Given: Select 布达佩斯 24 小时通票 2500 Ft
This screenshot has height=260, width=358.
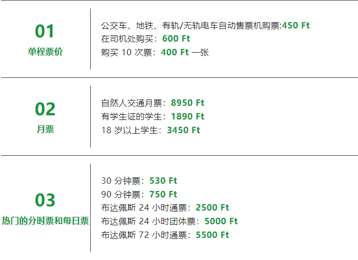Looking at the screenshot, I should tap(165, 207).
